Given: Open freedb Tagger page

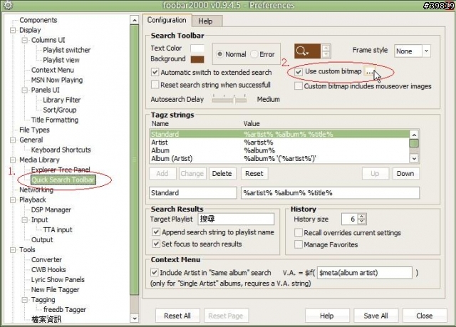Looking at the screenshot, I should (65, 310).
